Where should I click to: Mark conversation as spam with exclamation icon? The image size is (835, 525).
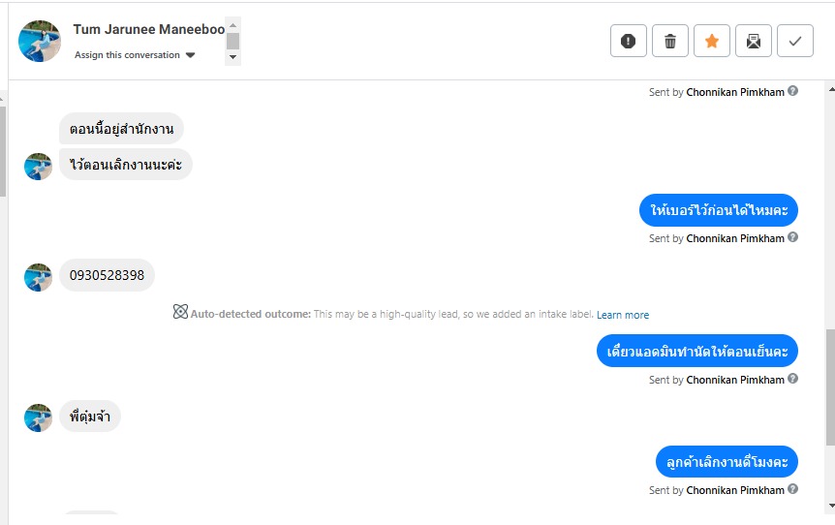tap(629, 41)
